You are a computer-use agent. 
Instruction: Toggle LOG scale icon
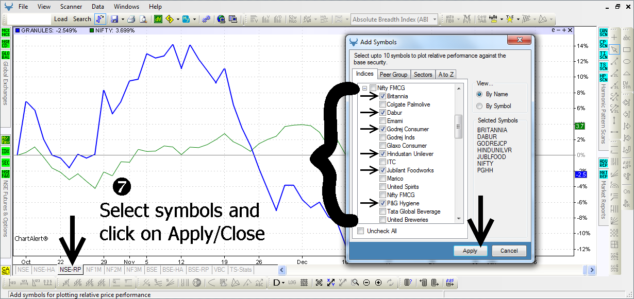[292, 283]
